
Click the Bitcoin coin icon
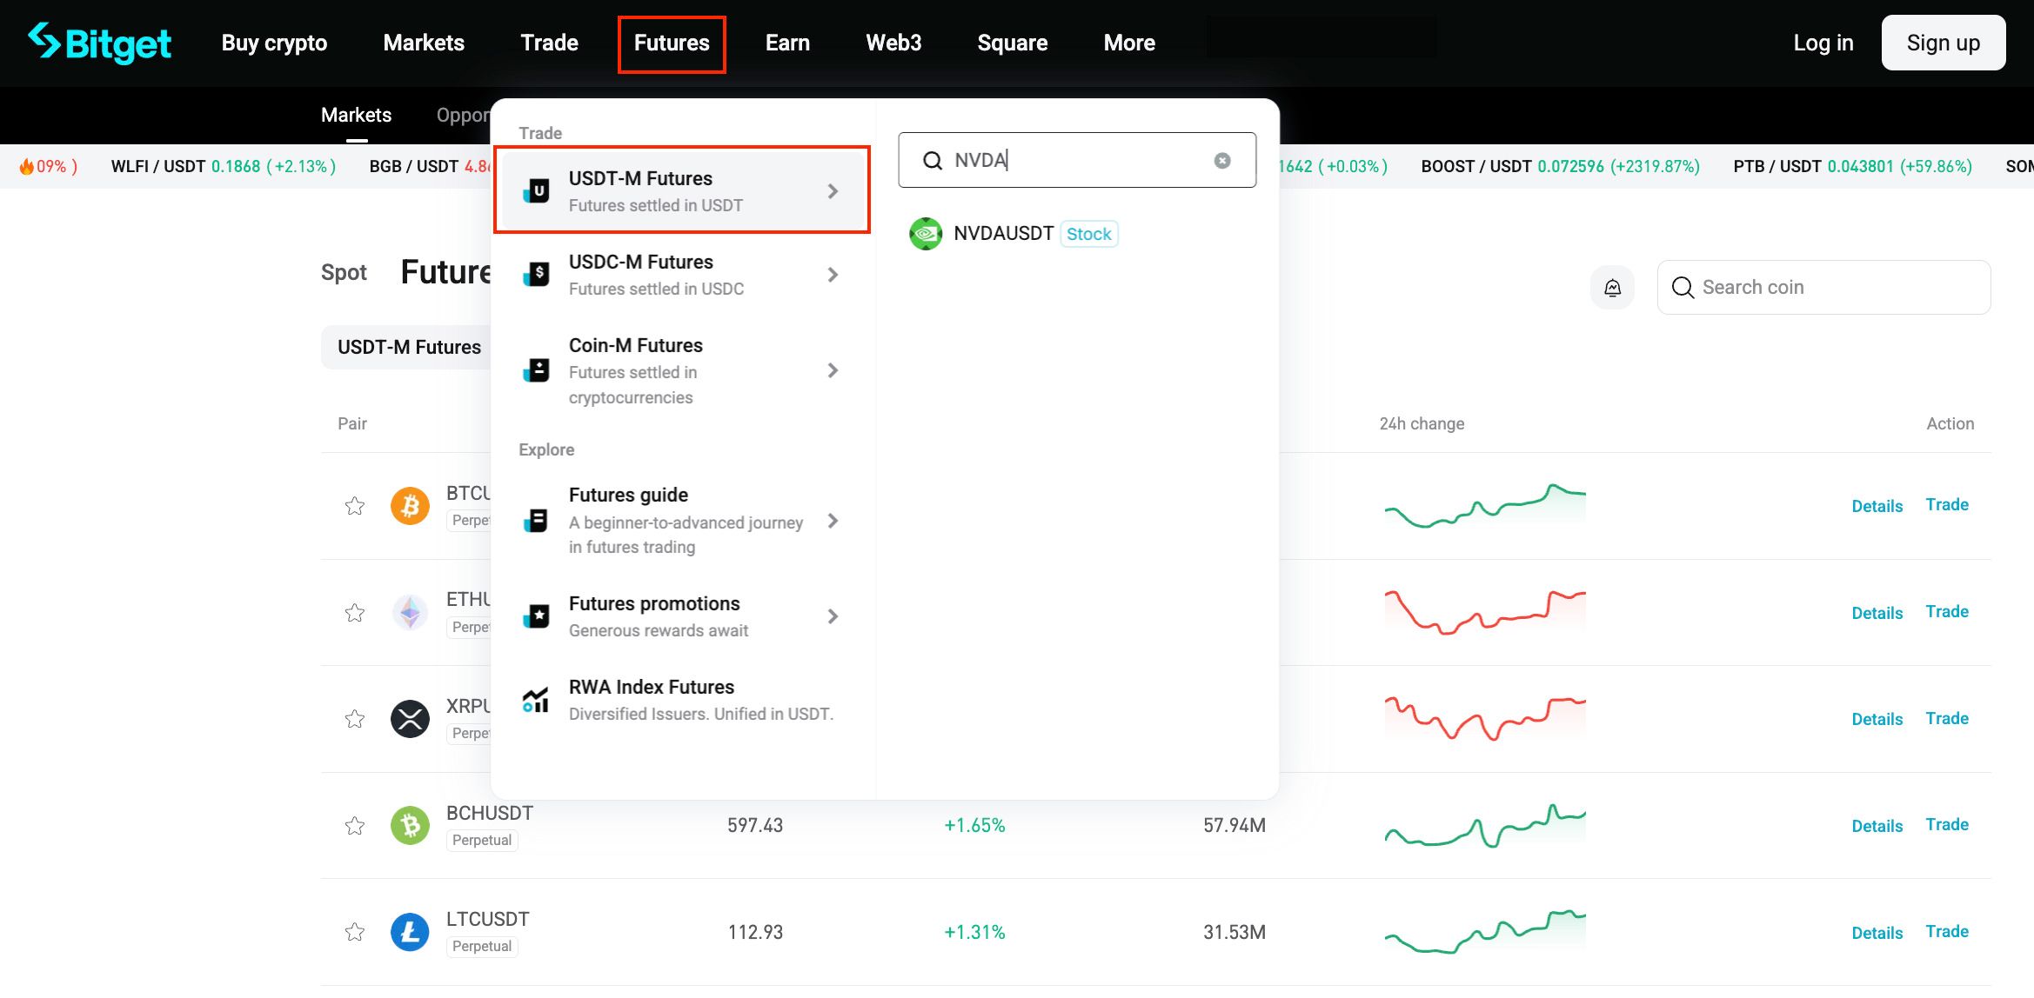coord(410,506)
